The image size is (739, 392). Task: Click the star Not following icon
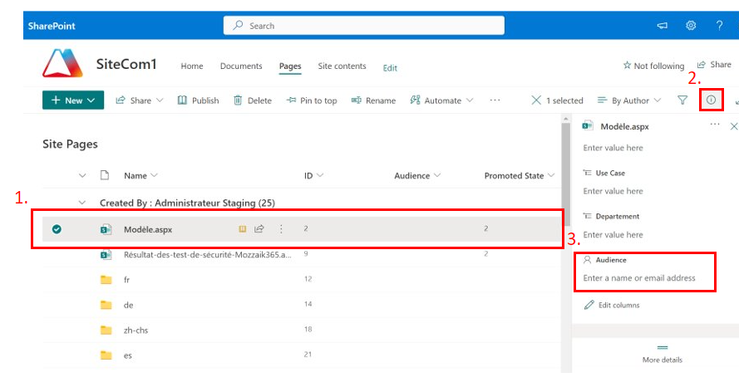pos(627,66)
